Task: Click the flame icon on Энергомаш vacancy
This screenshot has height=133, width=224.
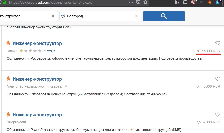Action: click(x=8, y=114)
